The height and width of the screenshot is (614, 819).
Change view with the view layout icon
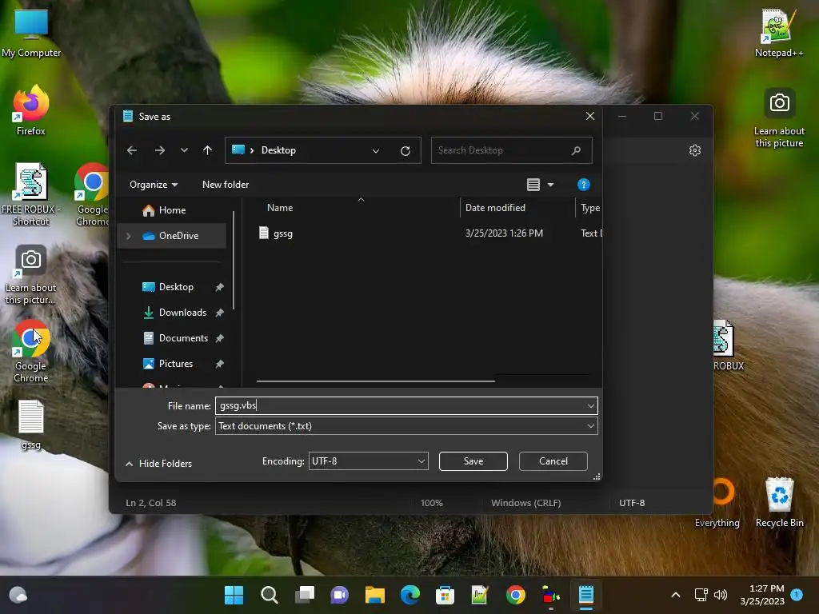tap(533, 185)
